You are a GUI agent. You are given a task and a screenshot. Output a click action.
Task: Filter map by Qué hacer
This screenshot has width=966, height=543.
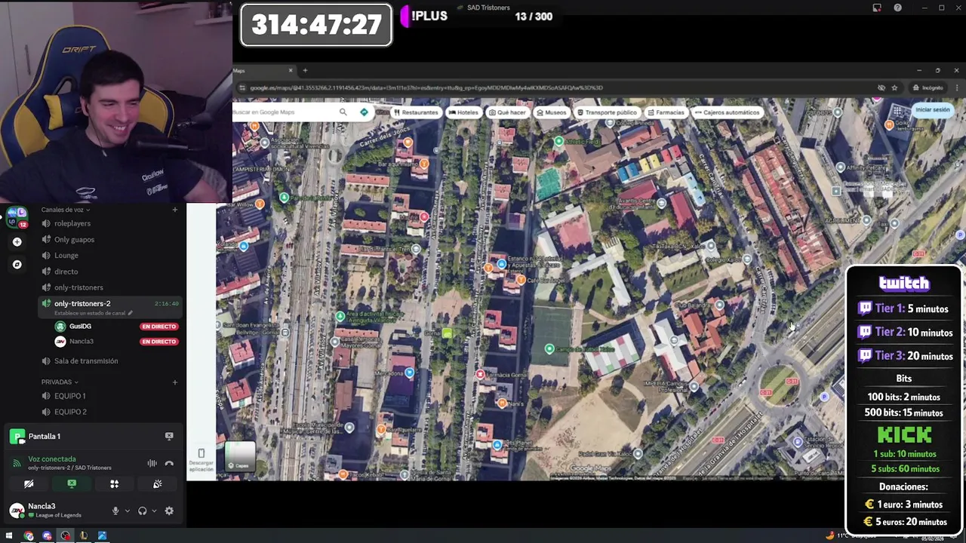(507, 112)
